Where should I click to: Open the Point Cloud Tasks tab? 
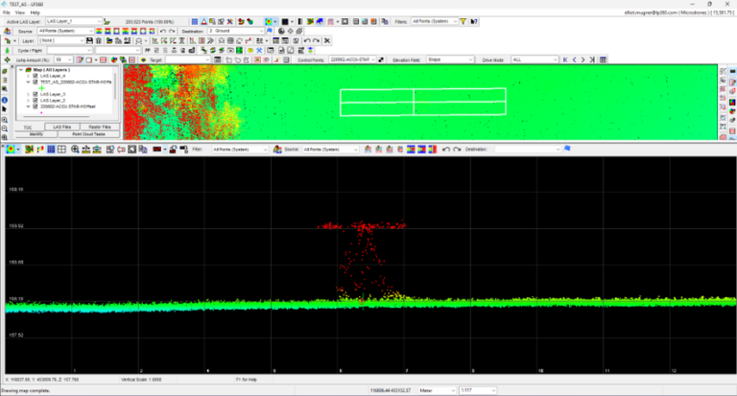[x=89, y=134]
